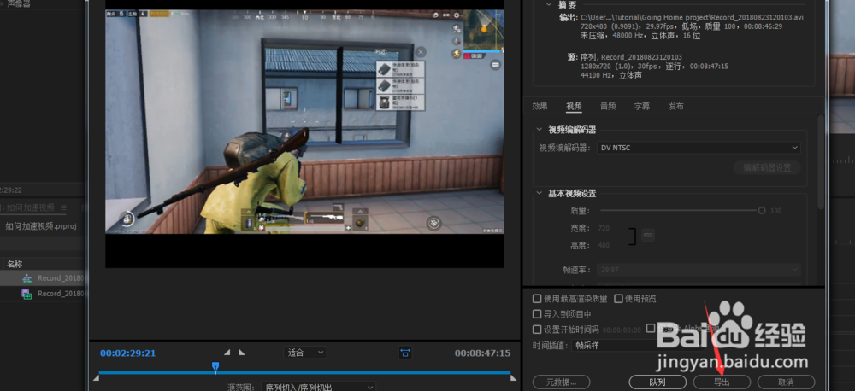The image size is (855, 391).
Task: Click the sequence icon beside first Record_2018 item
Action: coord(27,278)
